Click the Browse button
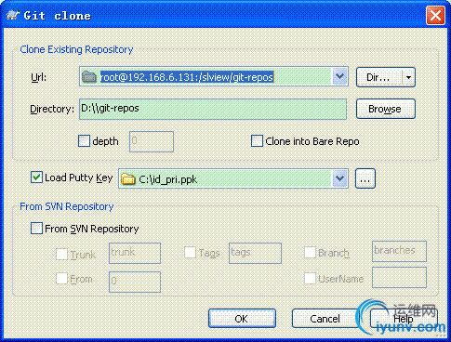451x342 pixels. [x=386, y=109]
